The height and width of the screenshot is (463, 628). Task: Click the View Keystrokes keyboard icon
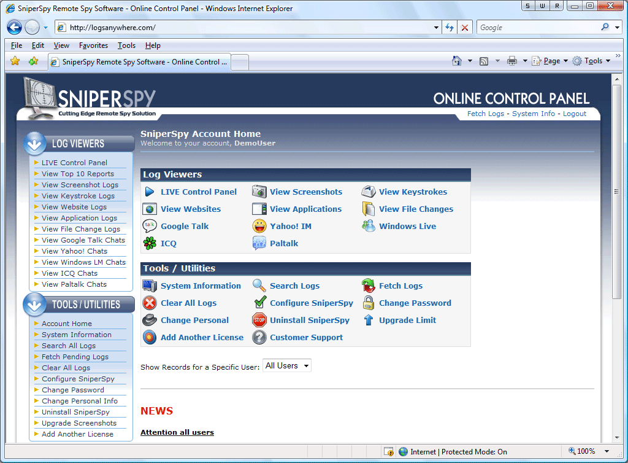(x=369, y=192)
